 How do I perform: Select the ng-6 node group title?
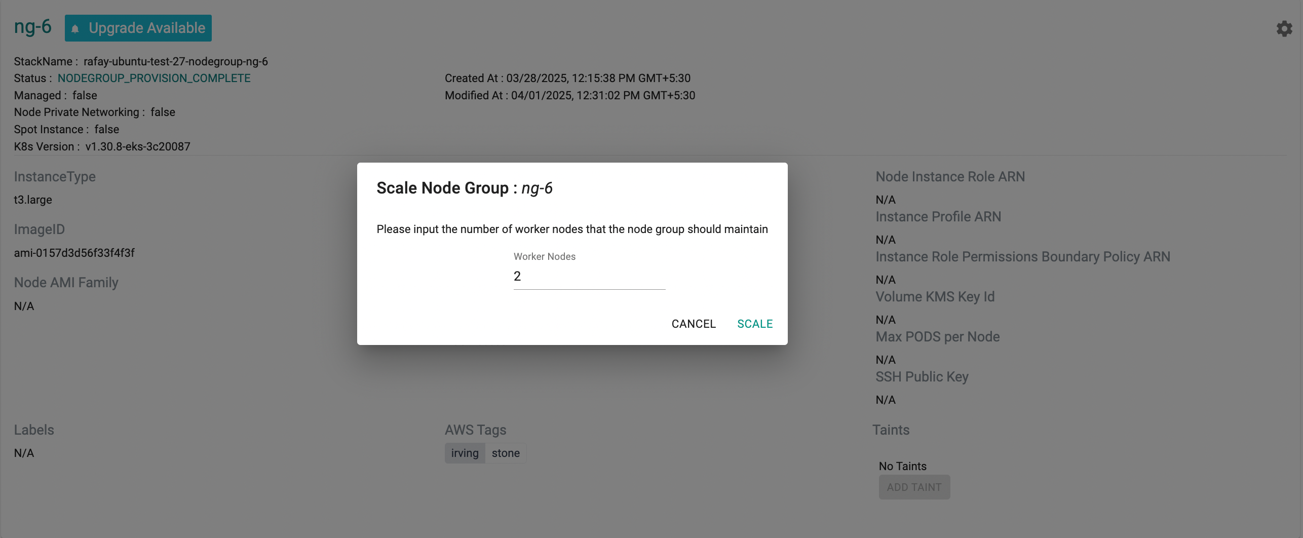33,26
